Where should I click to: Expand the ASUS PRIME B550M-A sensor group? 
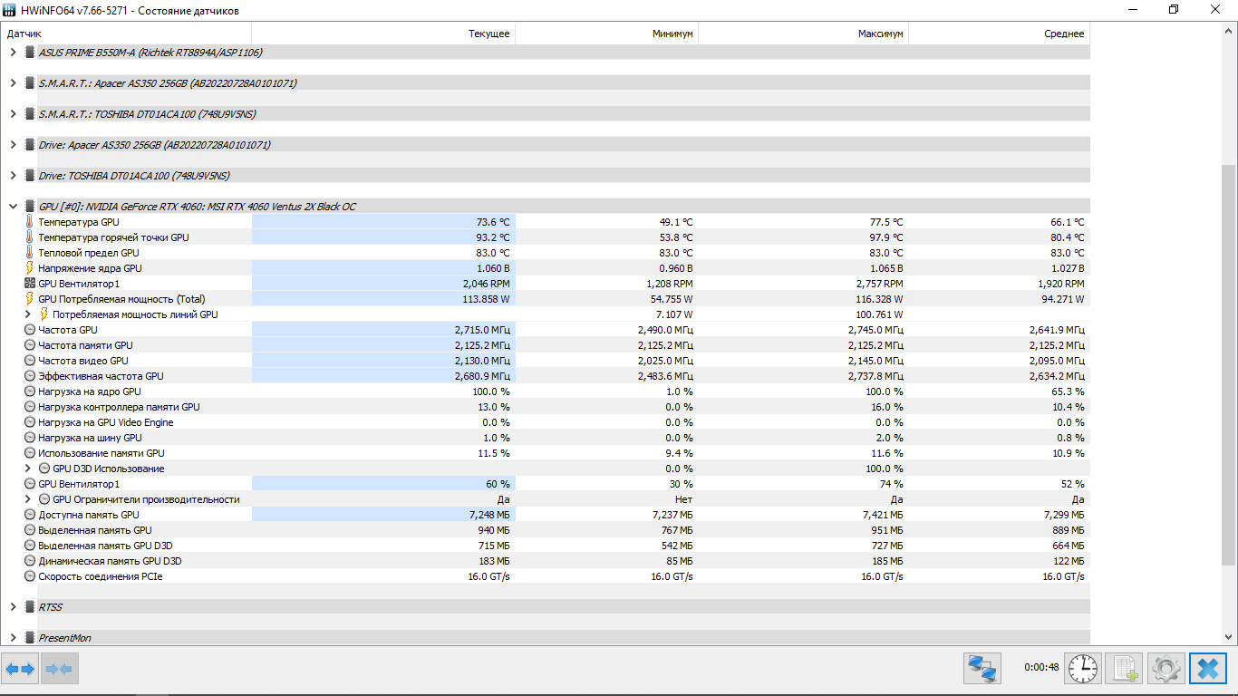[x=13, y=53]
